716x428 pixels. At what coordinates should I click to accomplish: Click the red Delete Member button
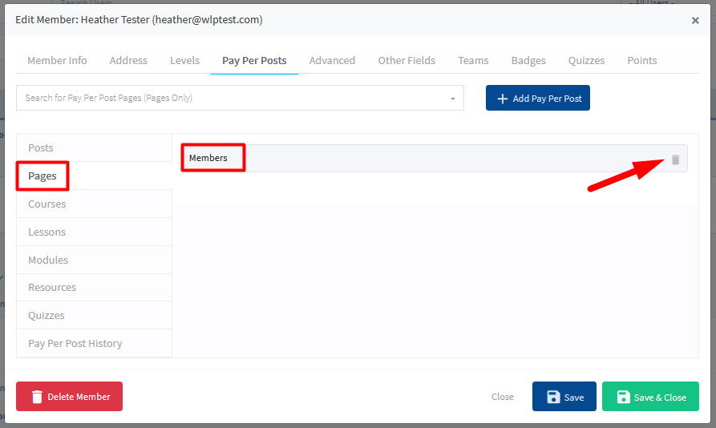click(70, 397)
